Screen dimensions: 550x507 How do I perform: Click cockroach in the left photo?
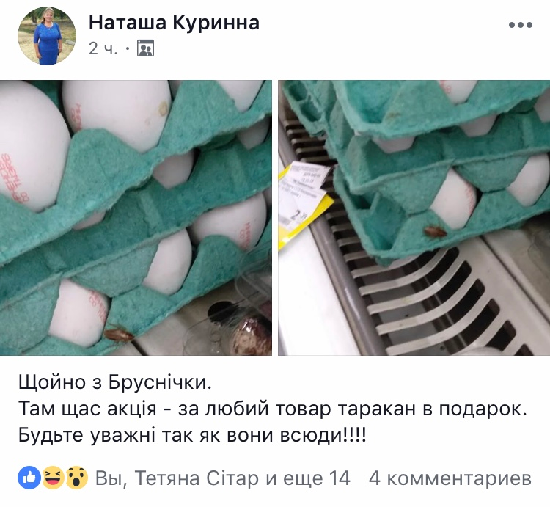coord(119,334)
